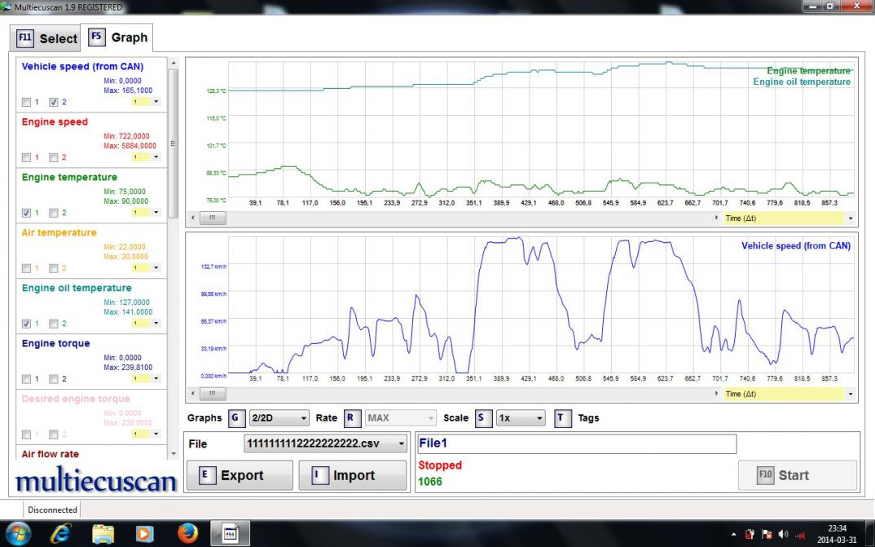Click the G key icon beside Graphs
875x547 pixels.
(236, 418)
